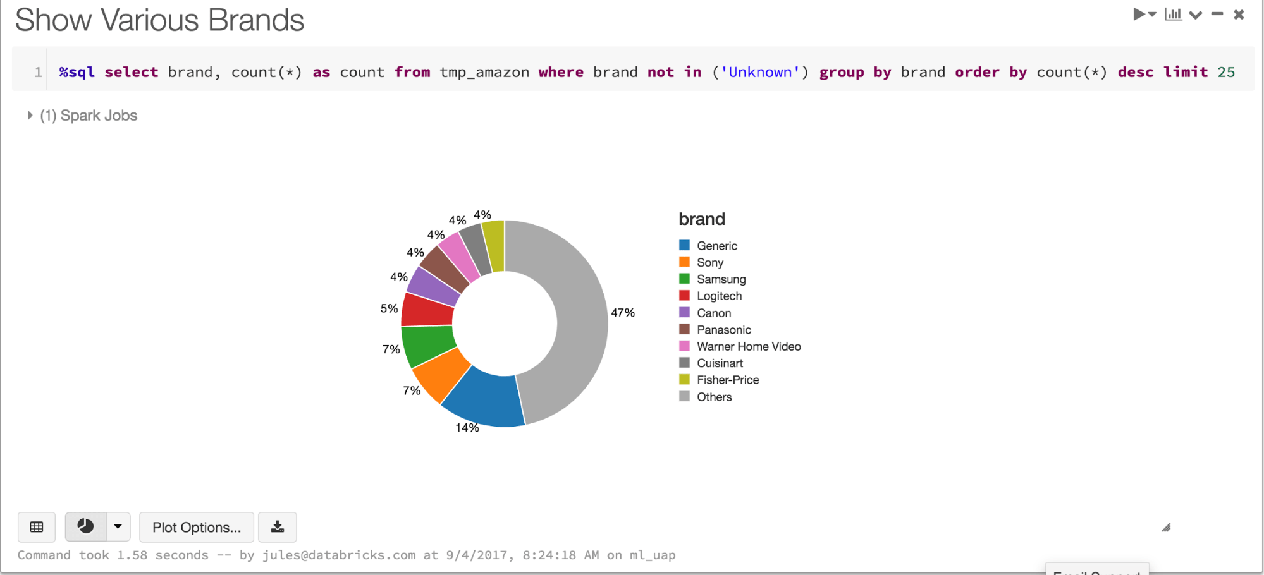Open the cell actions chevron menu
Viewport: 1264px width, 575px height.
point(1195,15)
